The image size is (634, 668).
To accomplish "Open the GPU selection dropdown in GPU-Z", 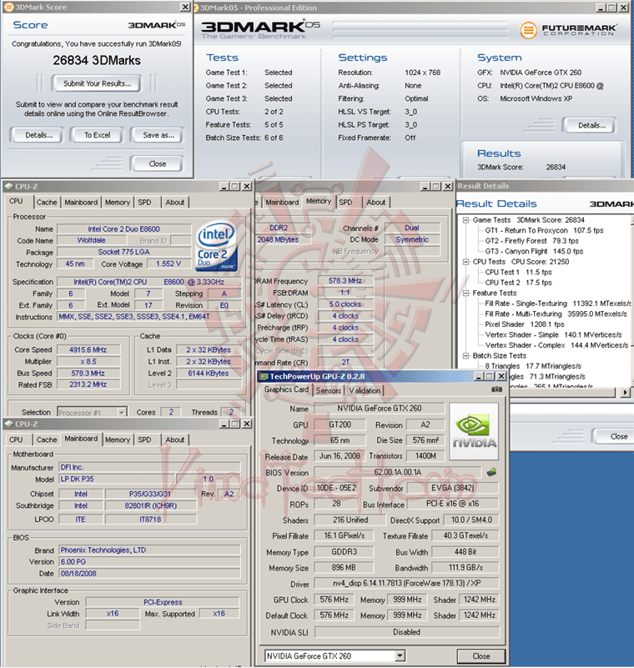I will (400, 655).
